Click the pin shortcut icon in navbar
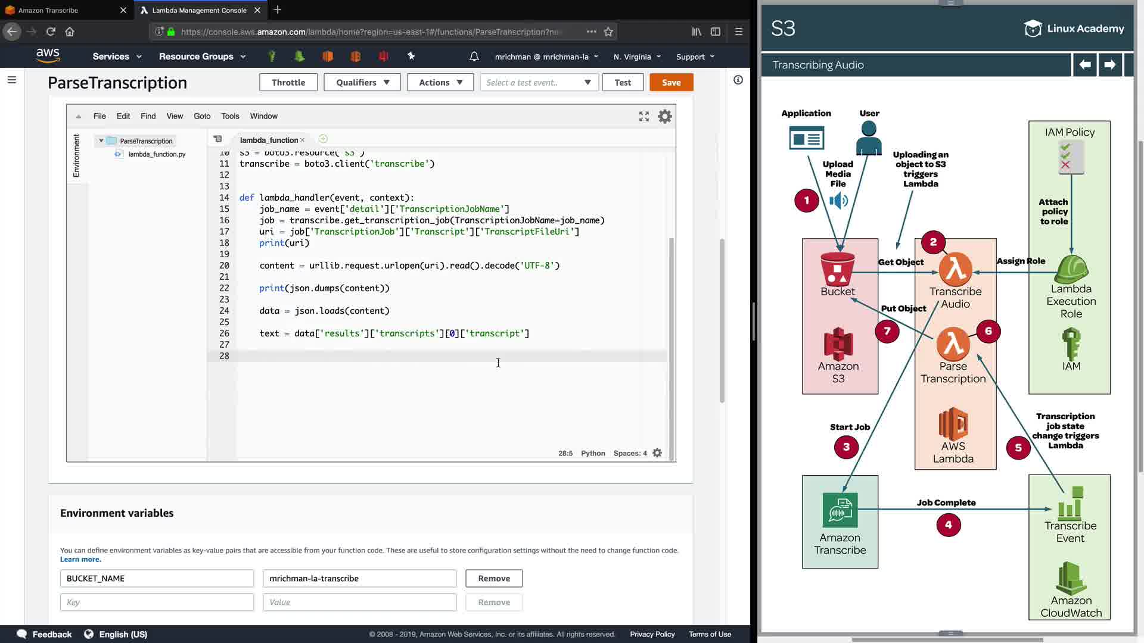The image size is (1144, 643). pos(411,56)
